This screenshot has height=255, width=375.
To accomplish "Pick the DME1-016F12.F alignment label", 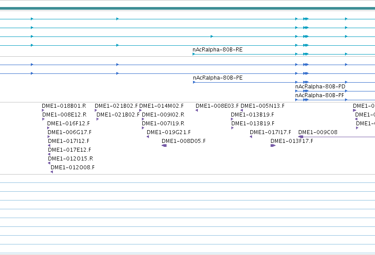I will 68,124.
